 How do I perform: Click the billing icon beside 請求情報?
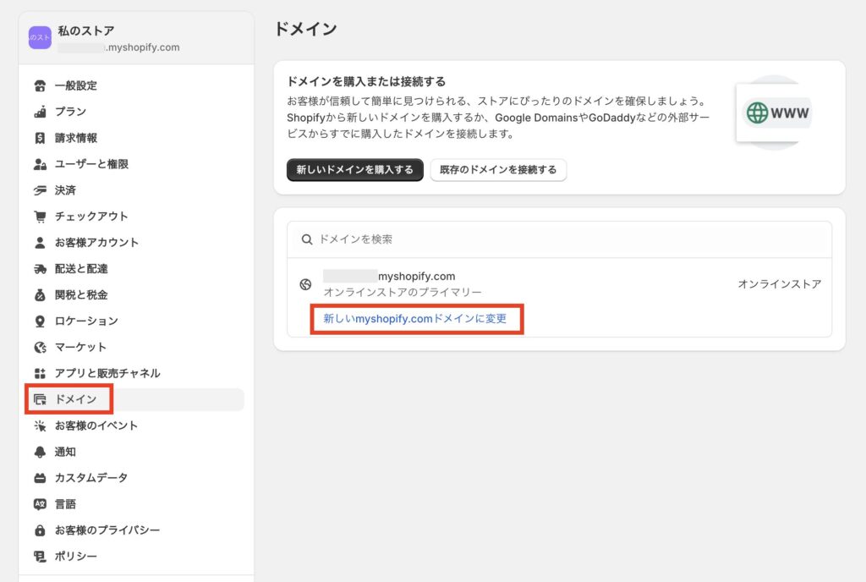[x=40, y=138]
